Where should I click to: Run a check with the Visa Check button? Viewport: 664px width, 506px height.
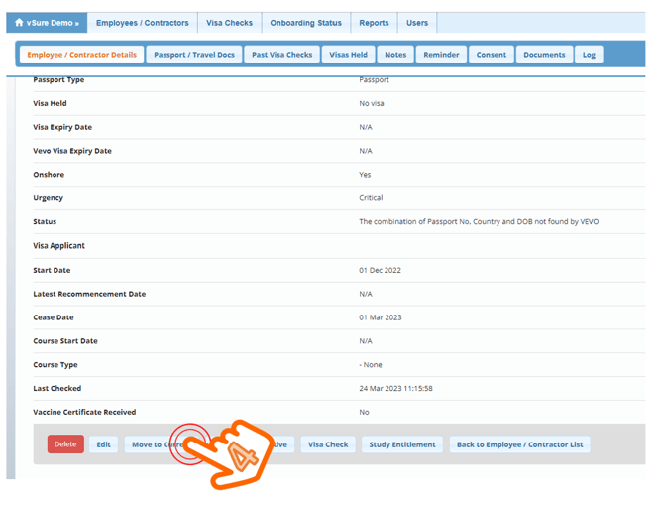328,444
